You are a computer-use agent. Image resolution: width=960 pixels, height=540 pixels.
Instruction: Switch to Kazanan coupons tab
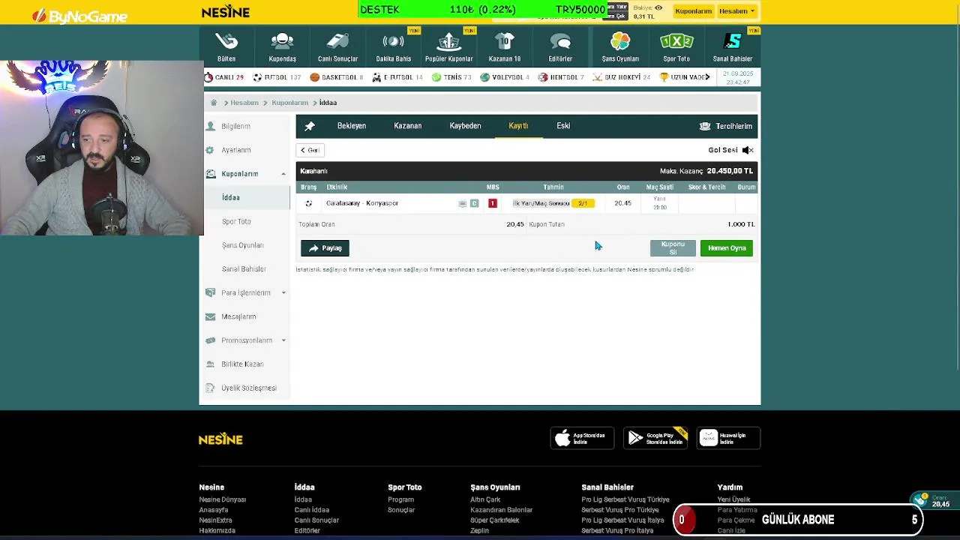pyautogui.click(x=408, y=126)
